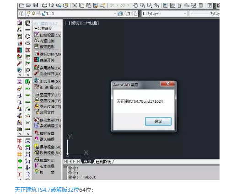
Task: Click Make Object's Layer Current icon
Action: coord(120,14)
